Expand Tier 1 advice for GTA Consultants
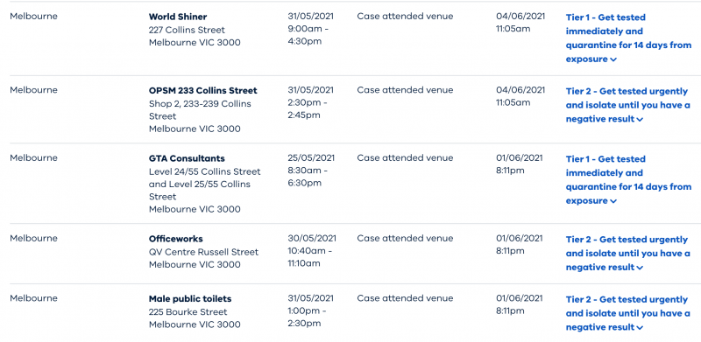This screenshot has height=342, width=701. pos(628,180)
